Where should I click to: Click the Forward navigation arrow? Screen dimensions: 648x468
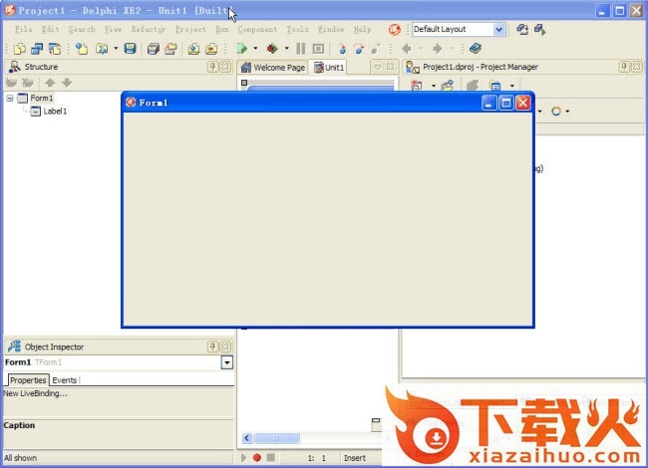(x=438, y=49)
